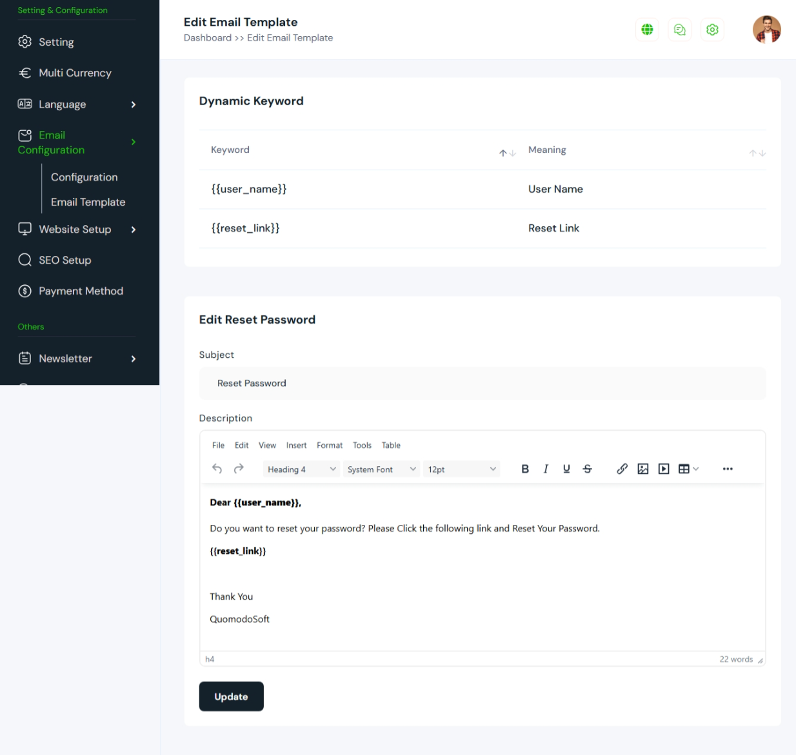Toggle strikethrough formatting in editor
This screenshot has width=796, height=755.
click(587, 469)
